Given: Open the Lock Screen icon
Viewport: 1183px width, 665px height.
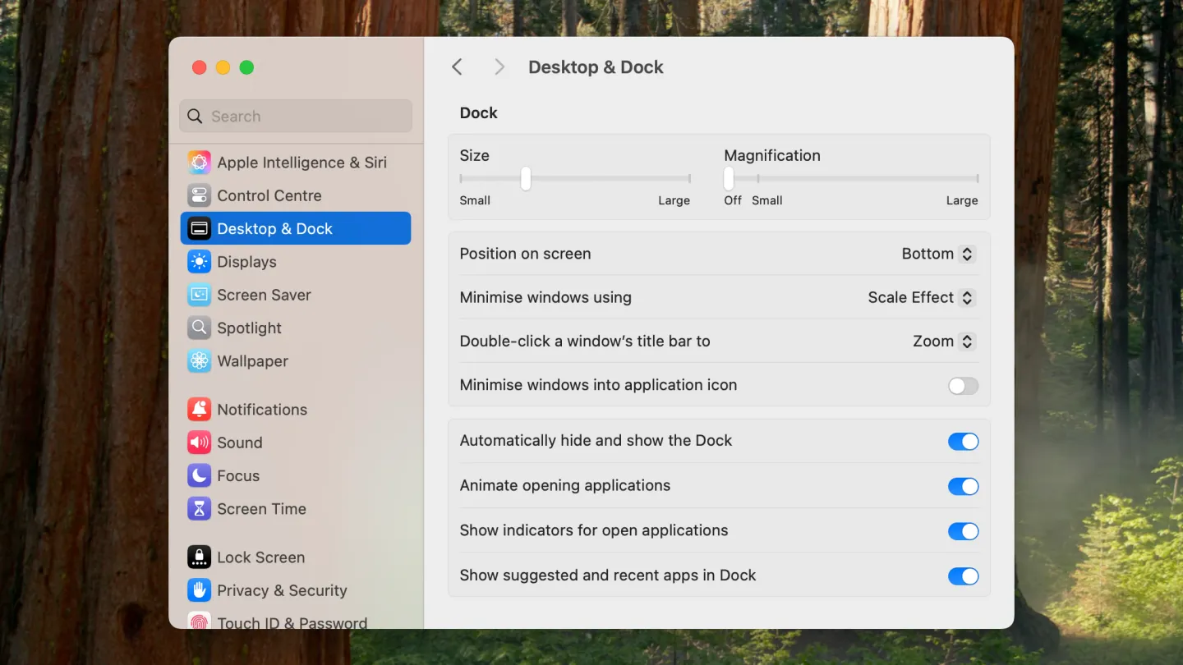Looking at the screenshot, I should click(x=199, y=557).
